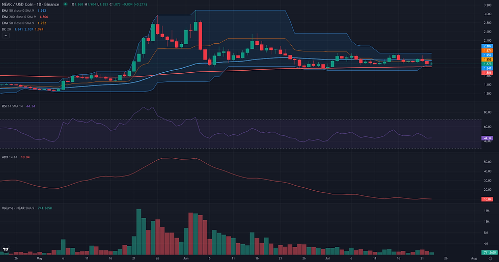Screen dimensions: 499x262
Task: Click the 3.200 price scale label
Action: click(x=488, y=5)
